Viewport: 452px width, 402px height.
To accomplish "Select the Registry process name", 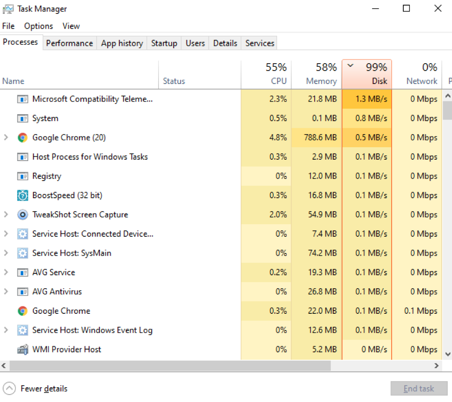I will point(47,176).
